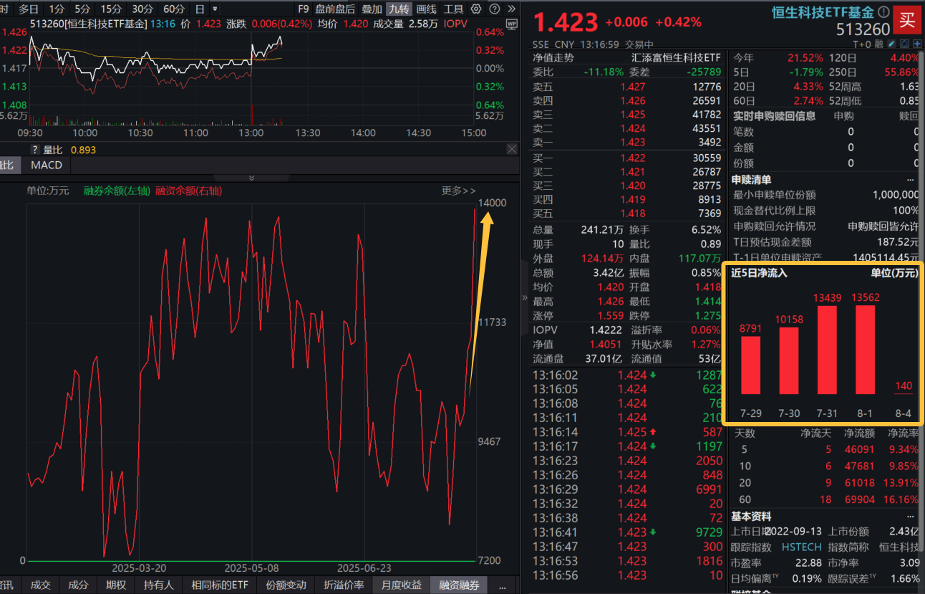Click the pencil edit icon beside T+0
Image resolution: width=925 pixels, height=594 pixels.
(x=891, y=44)
